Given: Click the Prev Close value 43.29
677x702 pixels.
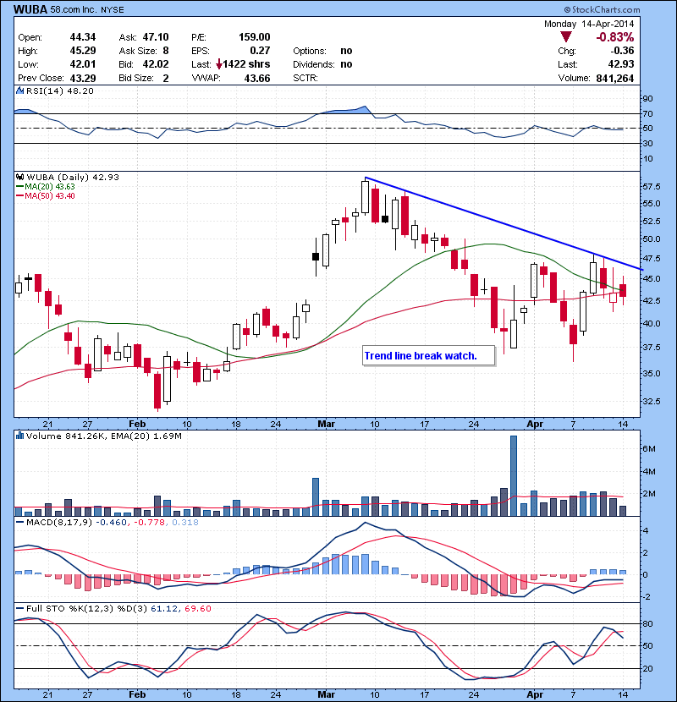Looking at the screenshot, I should [83, 79].
